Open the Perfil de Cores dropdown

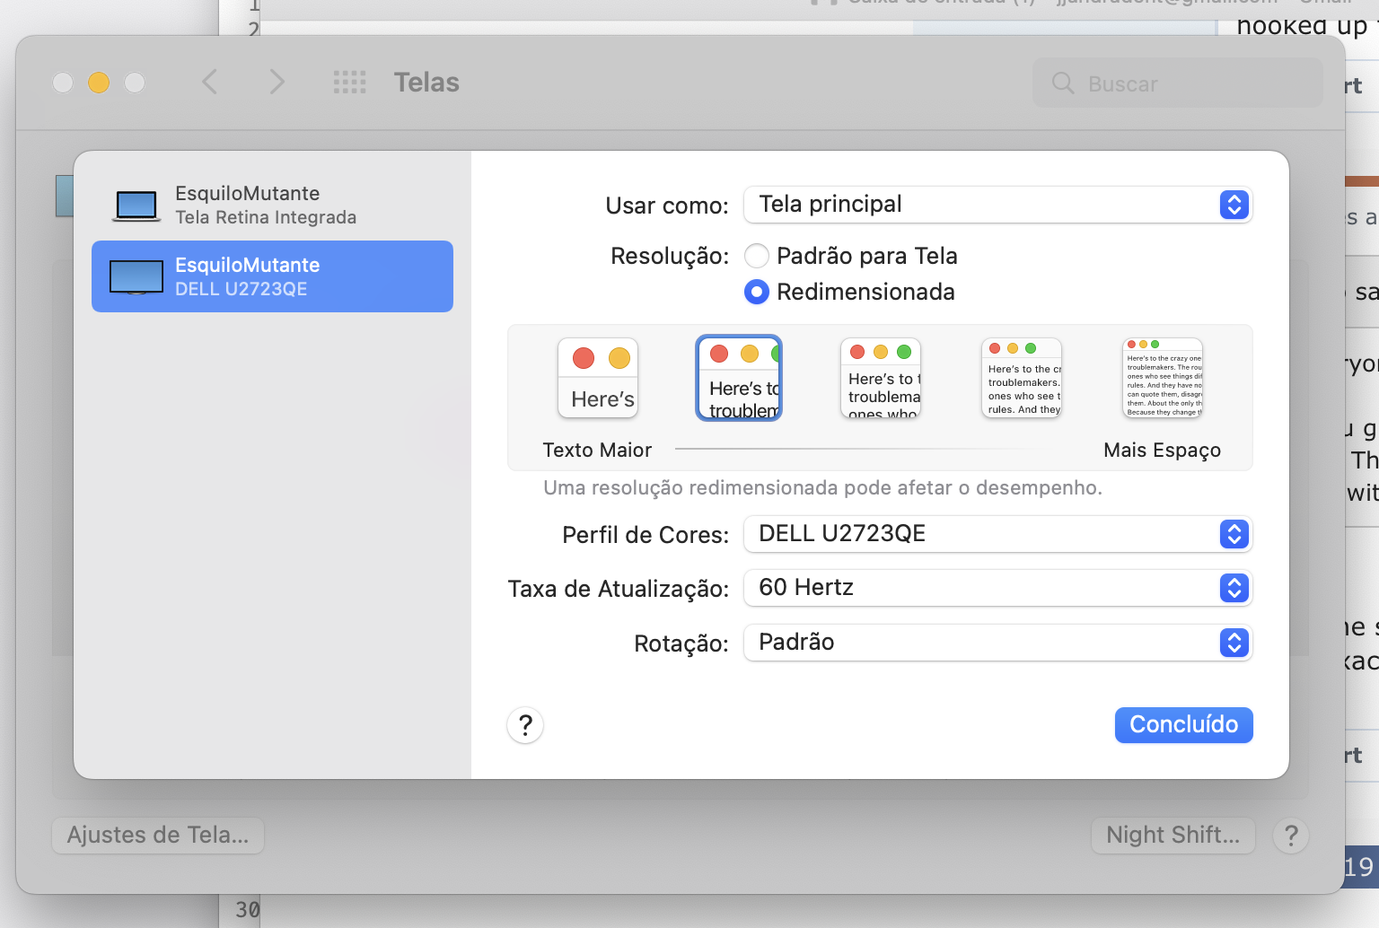point(997,534)
